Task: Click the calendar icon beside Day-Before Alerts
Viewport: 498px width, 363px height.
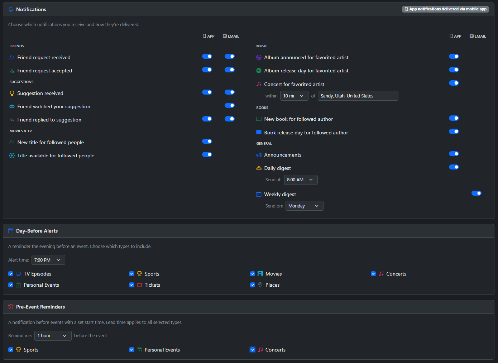Action: tap(11, 231)
